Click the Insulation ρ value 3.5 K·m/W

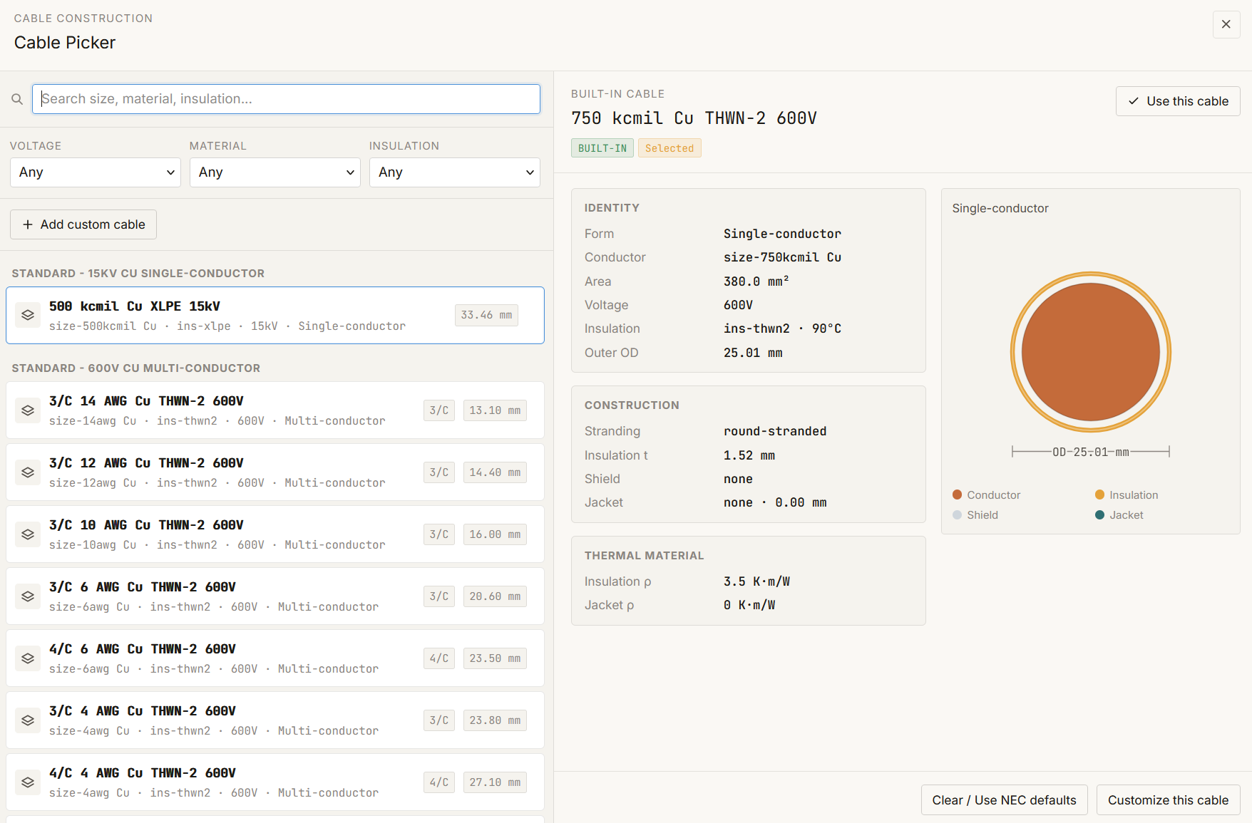[756, 581]
